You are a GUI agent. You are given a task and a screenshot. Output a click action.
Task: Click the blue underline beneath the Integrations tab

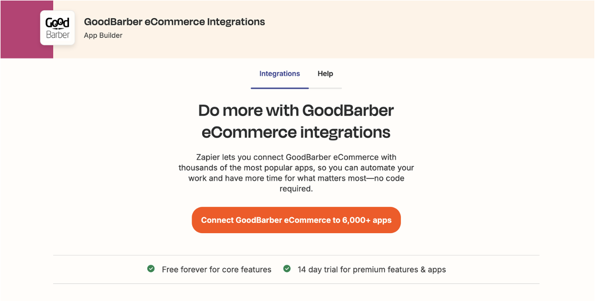(x=279, y=88)
